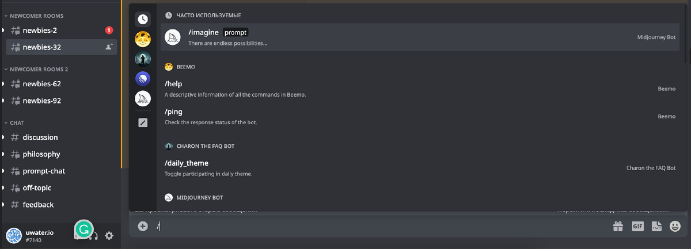Click the pencil built-in commands icon
The image size is (691, 249).
(143, 122)
